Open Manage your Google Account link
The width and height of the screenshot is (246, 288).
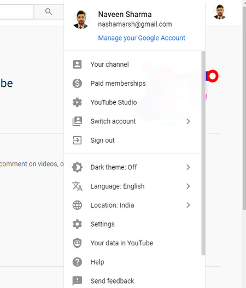click(x=142, y=38)
